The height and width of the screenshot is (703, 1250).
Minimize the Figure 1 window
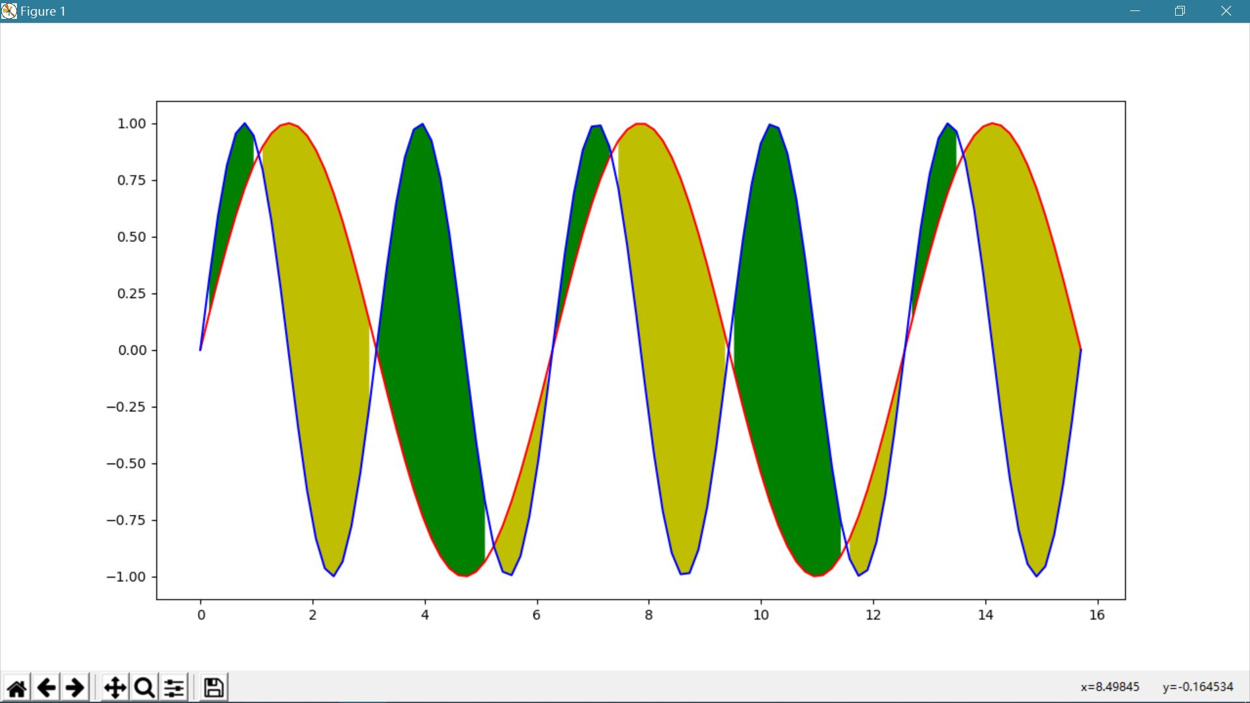point(1135,11)
